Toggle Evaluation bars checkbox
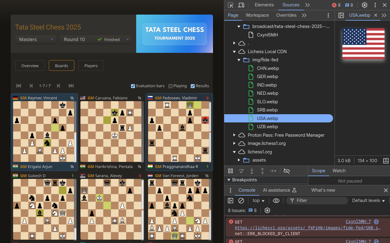The image size is (390, 243). tap(133, 86)
